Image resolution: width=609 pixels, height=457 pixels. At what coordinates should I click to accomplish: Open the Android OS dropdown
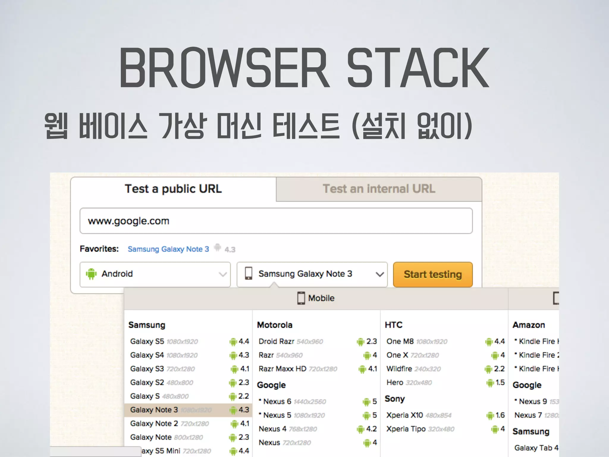point(155,274)
